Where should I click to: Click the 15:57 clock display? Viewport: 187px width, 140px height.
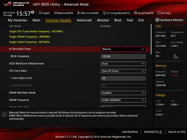pyautogui.click(x=23, y=13)
